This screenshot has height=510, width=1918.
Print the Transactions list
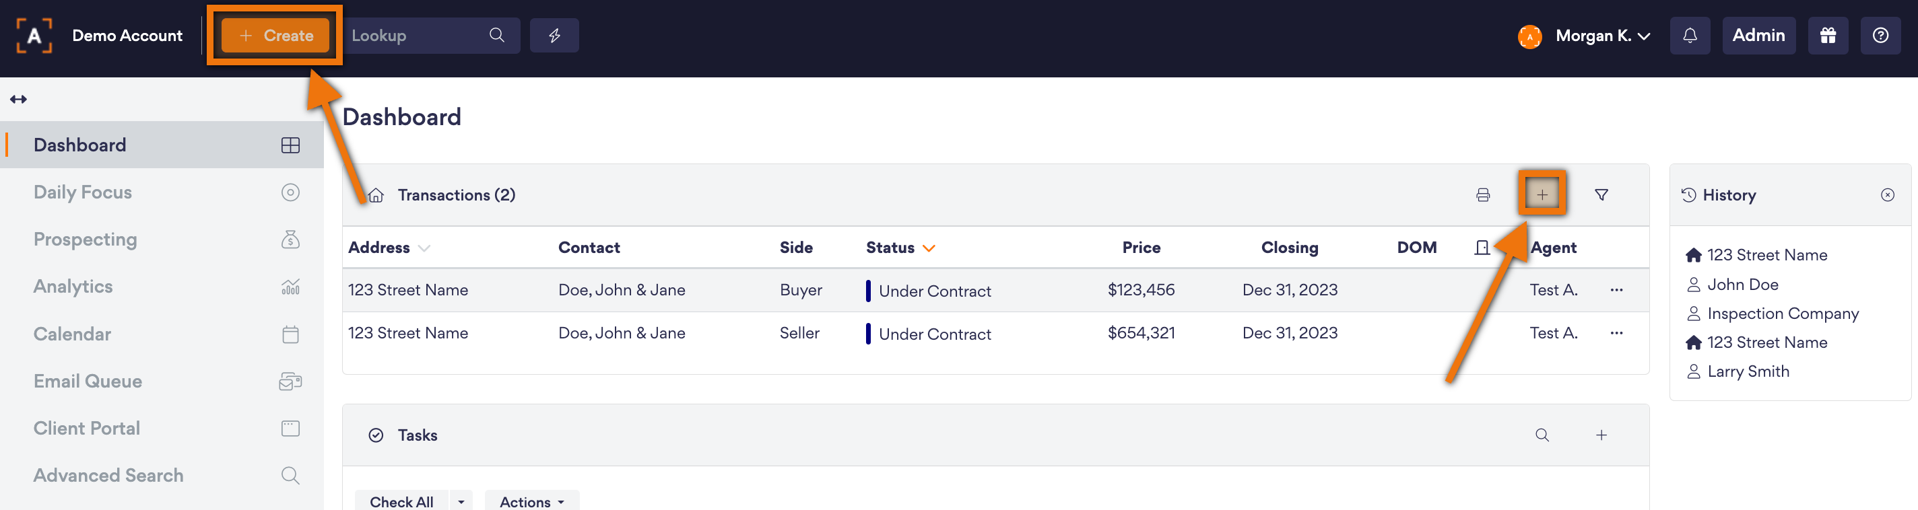(x=1482, y=194)
